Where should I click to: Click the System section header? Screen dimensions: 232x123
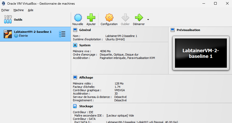click(x=85, y=45)
